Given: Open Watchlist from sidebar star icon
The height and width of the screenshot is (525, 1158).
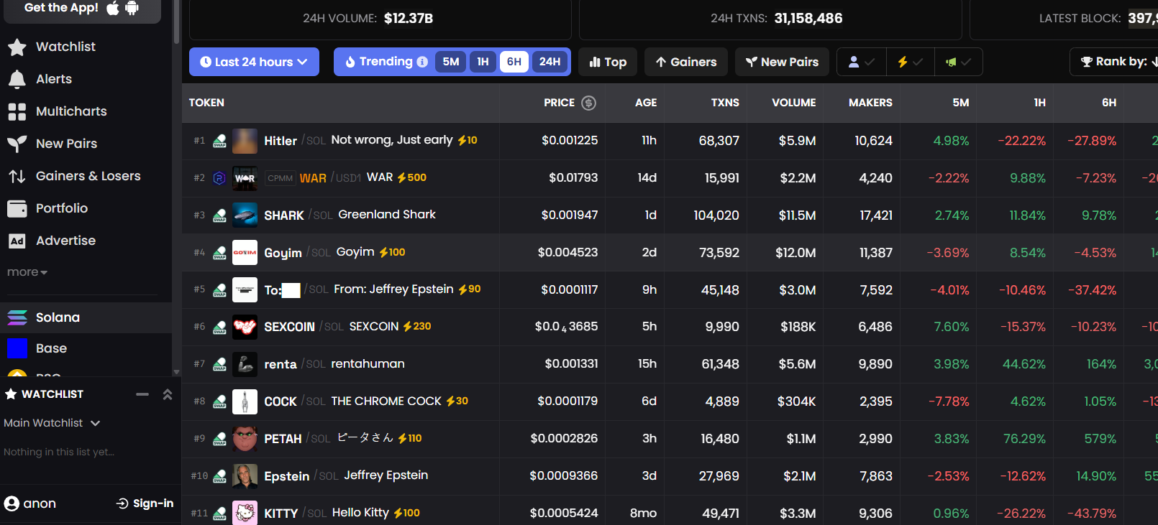Looking at the screenshot, I should (x=17, y=47).
